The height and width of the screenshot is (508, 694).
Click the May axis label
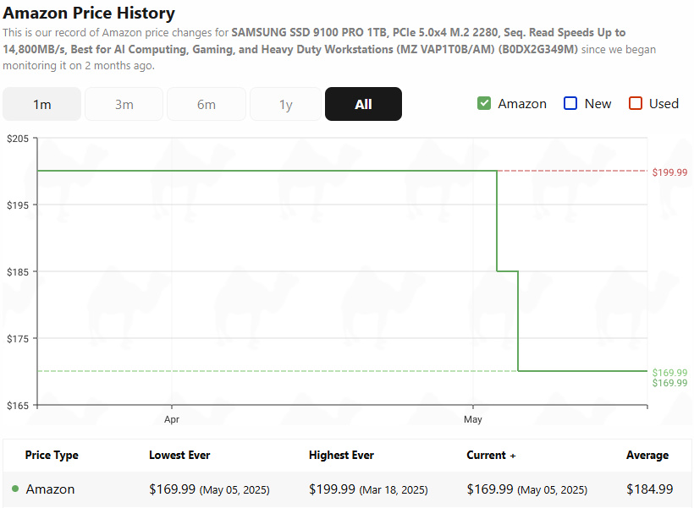(473, 419)
